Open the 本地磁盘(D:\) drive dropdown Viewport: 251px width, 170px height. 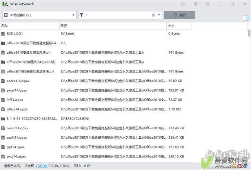click(40, 15)
